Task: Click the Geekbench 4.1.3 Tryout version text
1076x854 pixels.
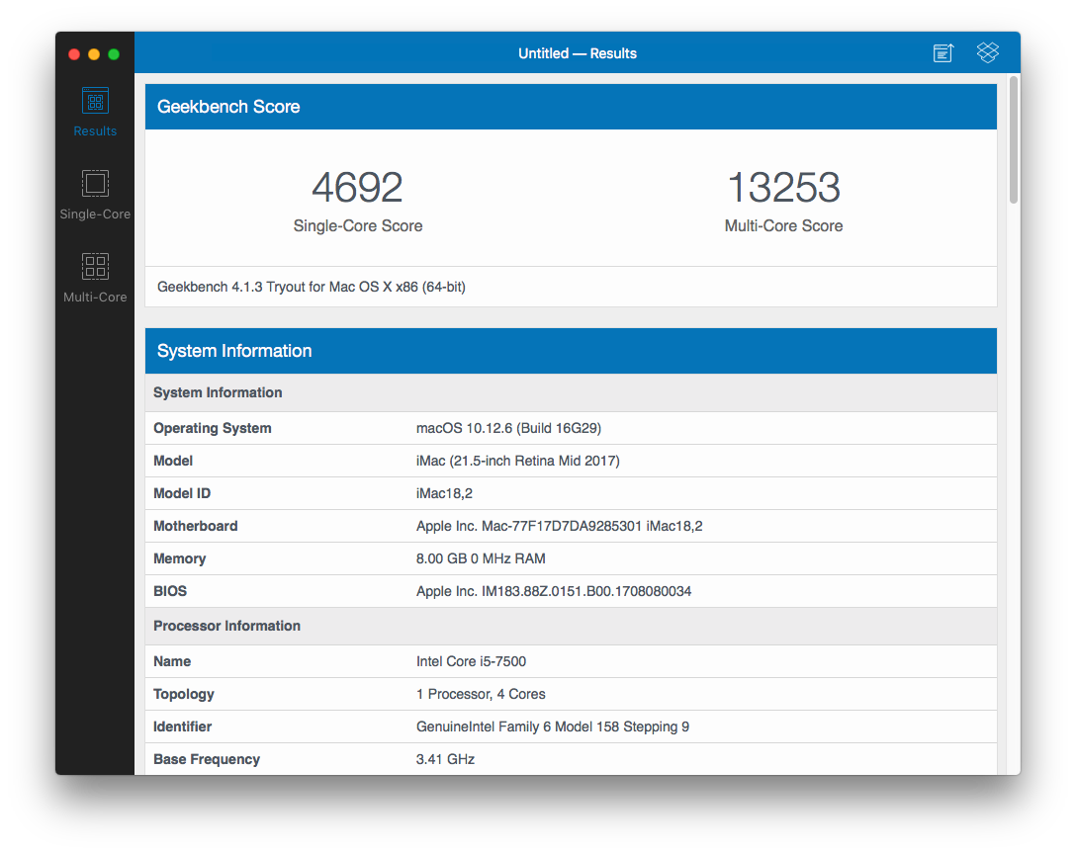Action: coord(312,287)
